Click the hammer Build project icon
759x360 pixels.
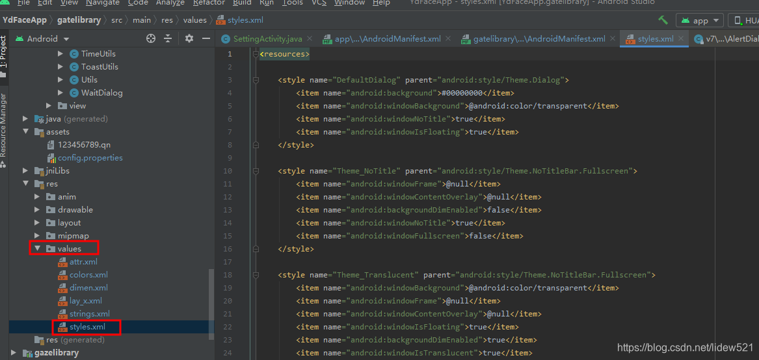click(x=663, y=20)
